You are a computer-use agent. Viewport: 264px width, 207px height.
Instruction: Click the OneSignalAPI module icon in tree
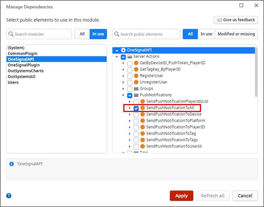123,50
